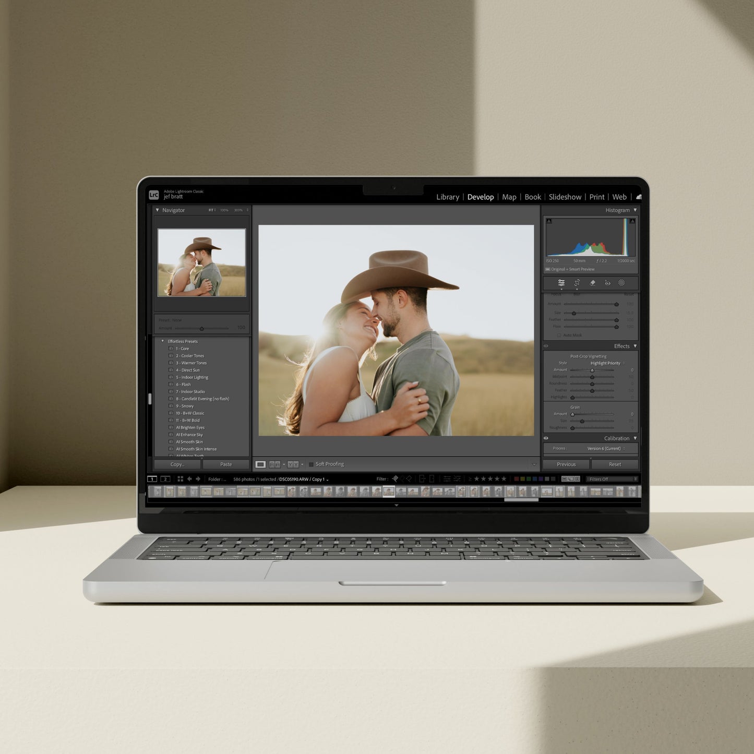Click the Reset button
The image size is (754, 754).
[x=615, y=464]
